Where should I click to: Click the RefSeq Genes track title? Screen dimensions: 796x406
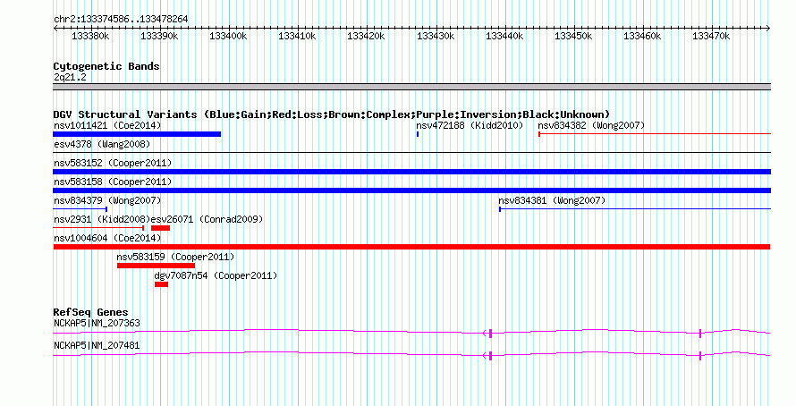90,312
